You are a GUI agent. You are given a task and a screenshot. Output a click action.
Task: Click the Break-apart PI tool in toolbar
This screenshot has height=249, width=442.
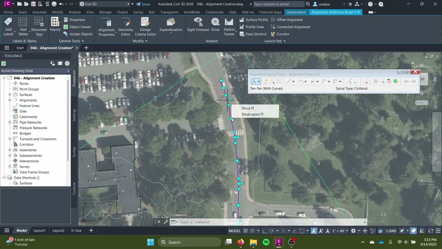[279, 82]
